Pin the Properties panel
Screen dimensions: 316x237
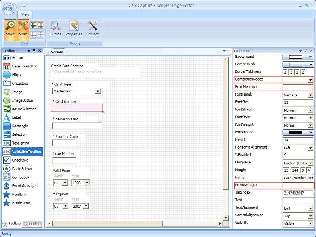[305, 50]
